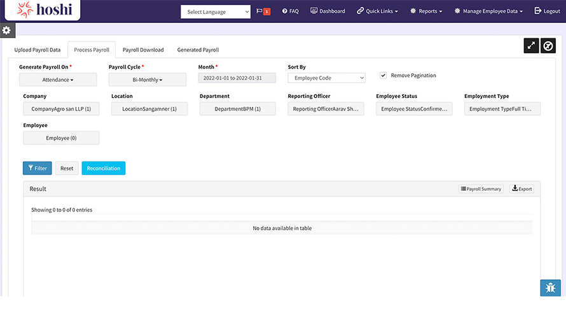Open the settings gear panel

[x=7, y=31]
